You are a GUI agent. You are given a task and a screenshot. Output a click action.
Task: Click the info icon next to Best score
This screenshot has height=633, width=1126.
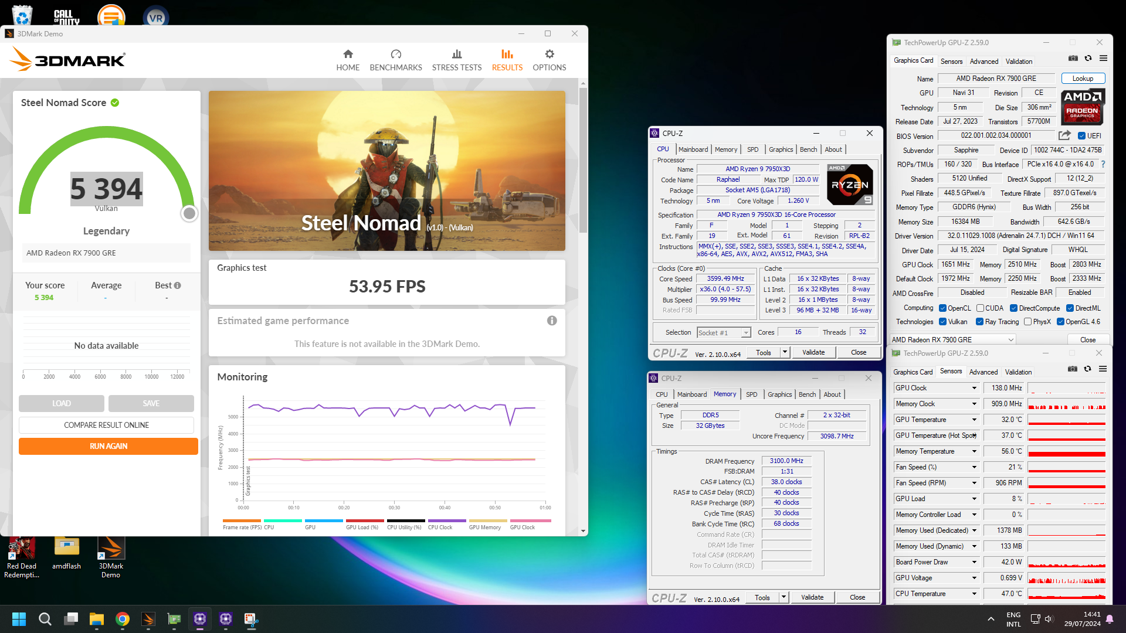(178, 285)
